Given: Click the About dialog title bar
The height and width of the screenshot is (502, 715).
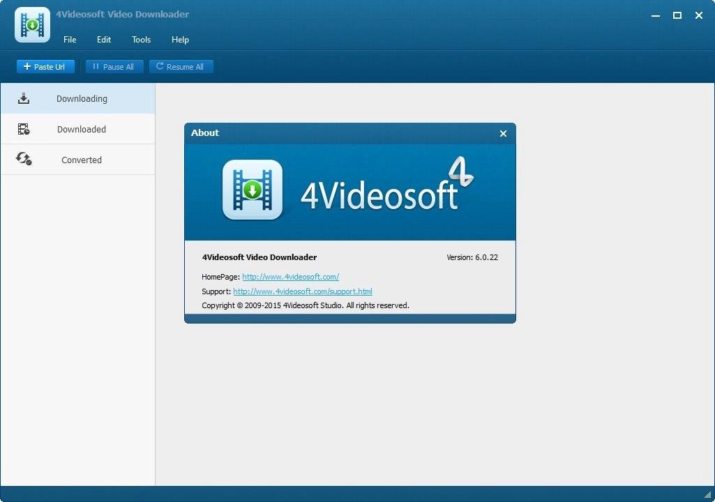Looking at the screenshot, I should (349, 133).
